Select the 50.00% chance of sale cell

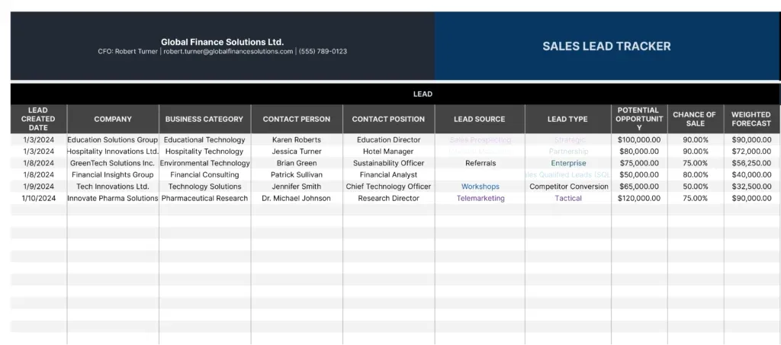[696, 187]
